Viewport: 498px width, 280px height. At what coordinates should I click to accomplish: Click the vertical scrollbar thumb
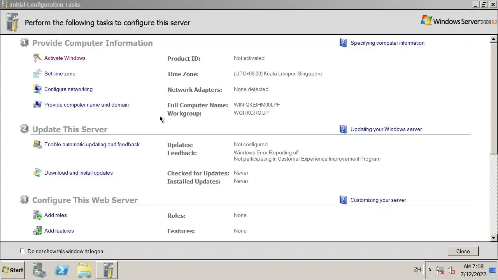tap(493, 98)
